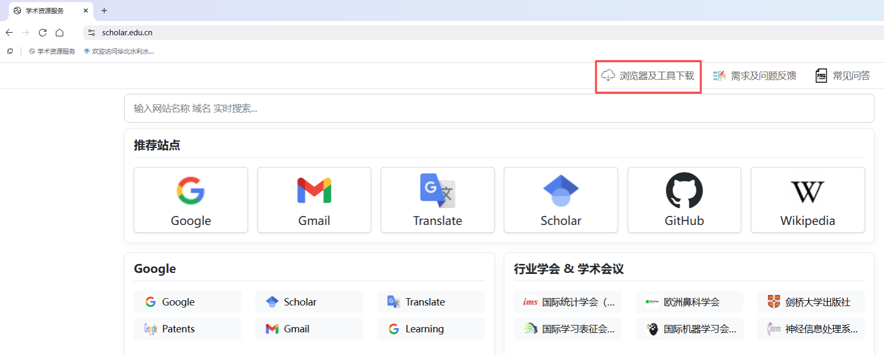Screen dimensions: 884x355
Task: Focus the website name search field
Action: coord(499,109)
